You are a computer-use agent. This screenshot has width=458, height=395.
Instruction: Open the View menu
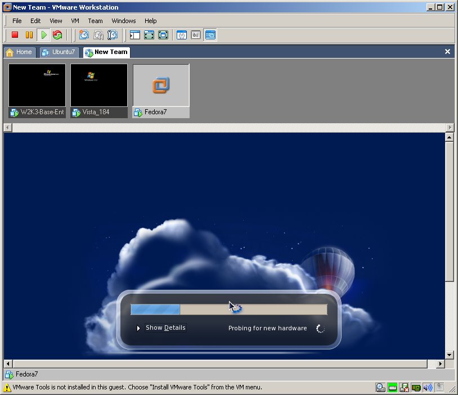pyautogui.click(x=56, y=21)
